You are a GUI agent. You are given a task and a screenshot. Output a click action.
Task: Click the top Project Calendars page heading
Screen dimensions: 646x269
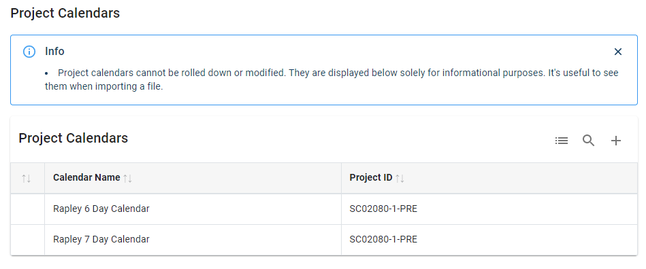(x=65, y=13)
